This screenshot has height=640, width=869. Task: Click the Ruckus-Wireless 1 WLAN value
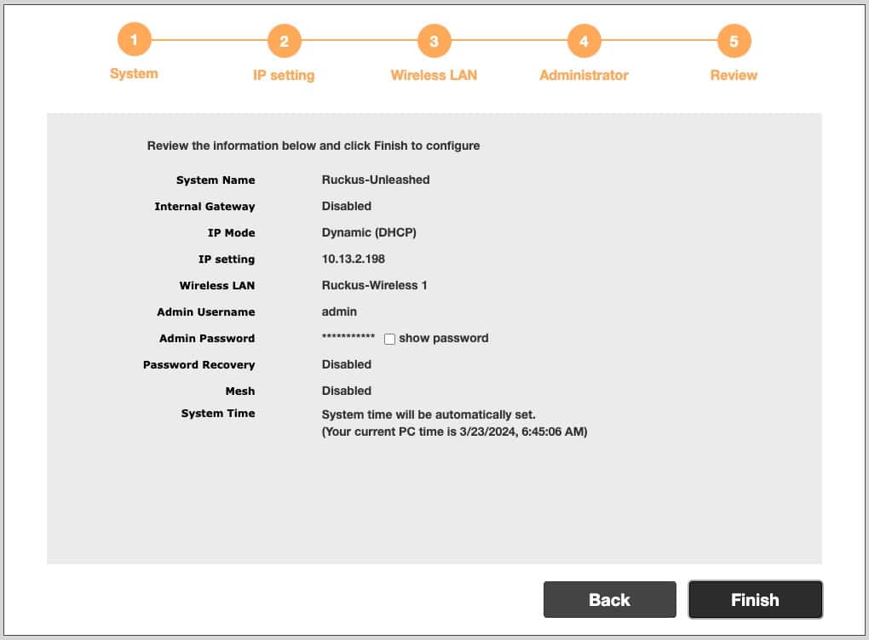375,285
